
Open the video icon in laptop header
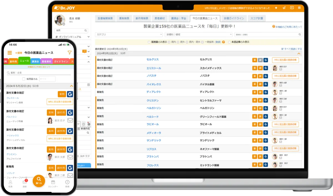click(x=292, y=8)
